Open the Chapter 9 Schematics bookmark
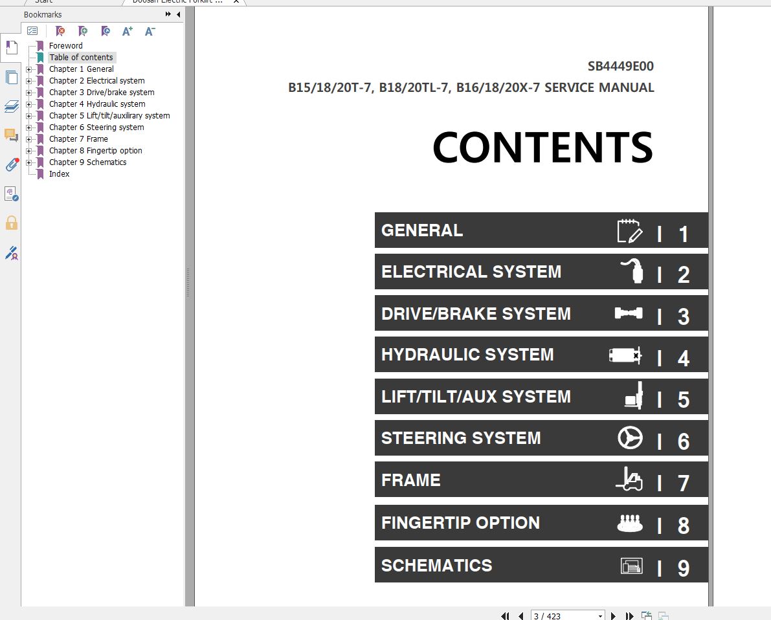The height and width of the screenshot is (620, 771). click(87, 162)
